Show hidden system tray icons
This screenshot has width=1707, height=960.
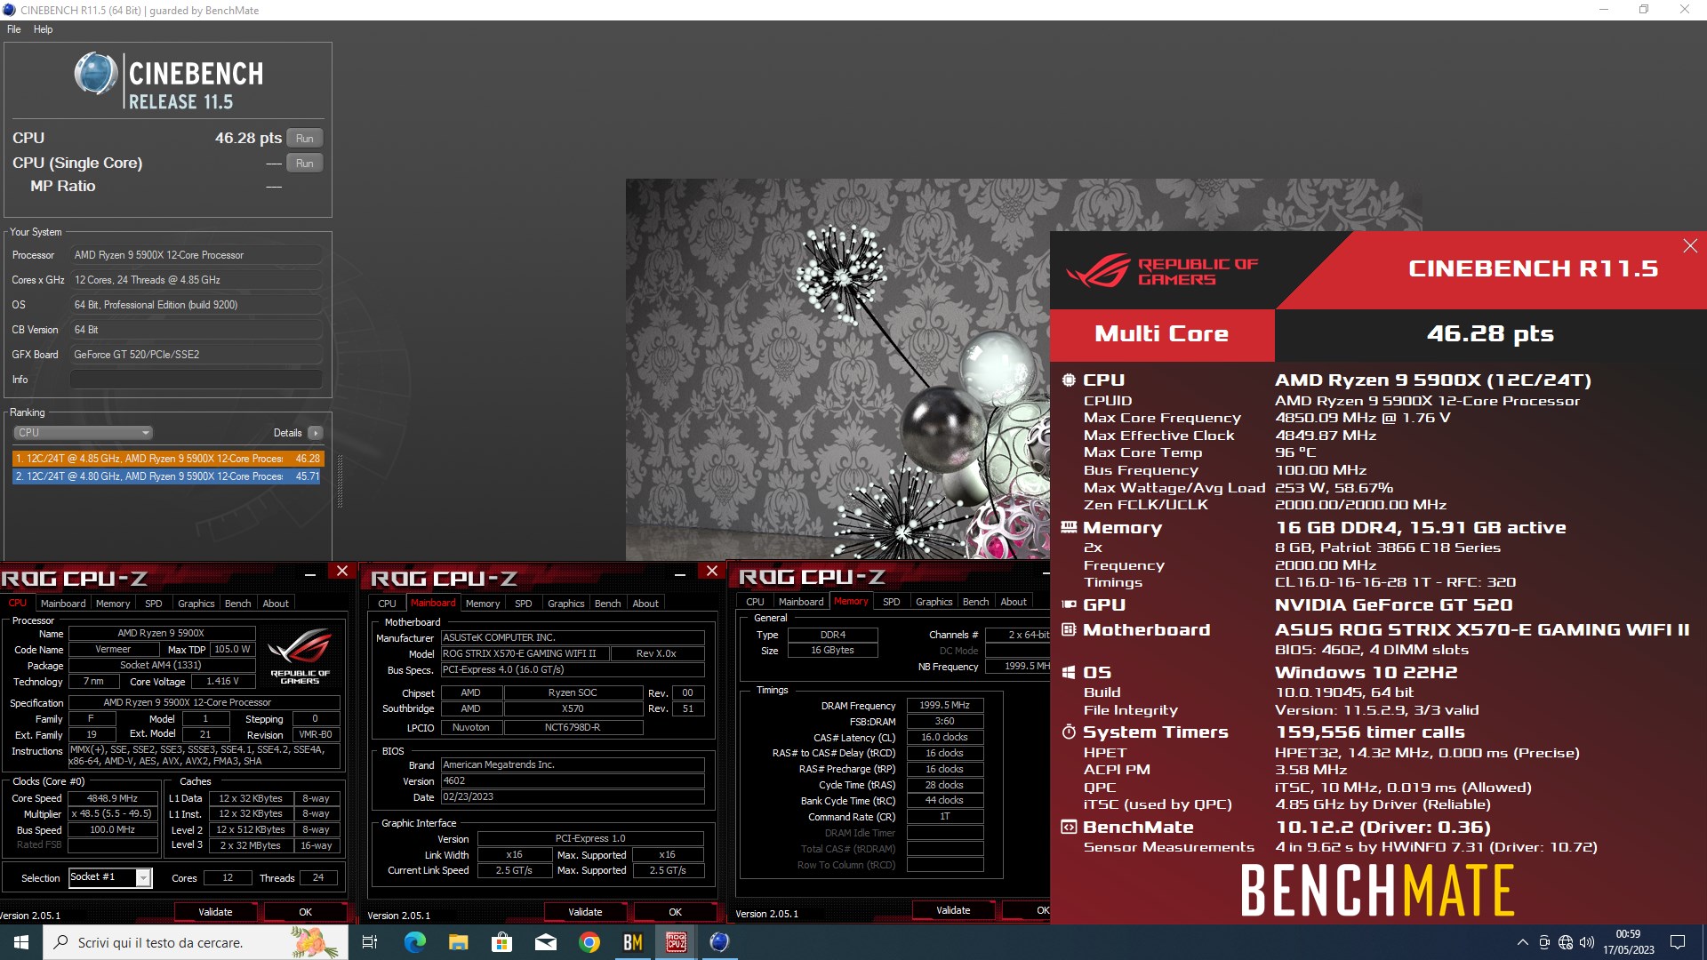[1523, 942]
